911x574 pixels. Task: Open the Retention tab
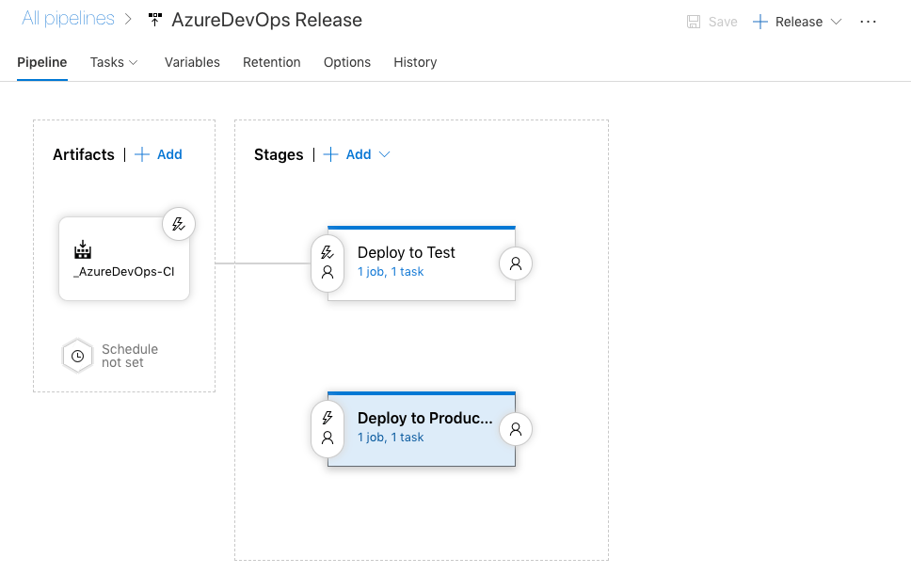[x=272, y=62]
